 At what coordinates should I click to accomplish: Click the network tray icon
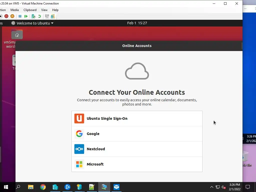point(218,187)
